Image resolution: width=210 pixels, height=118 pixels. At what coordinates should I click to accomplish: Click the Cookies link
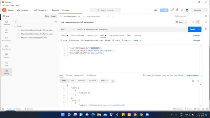pyautogui.click(x=197, y=35)
